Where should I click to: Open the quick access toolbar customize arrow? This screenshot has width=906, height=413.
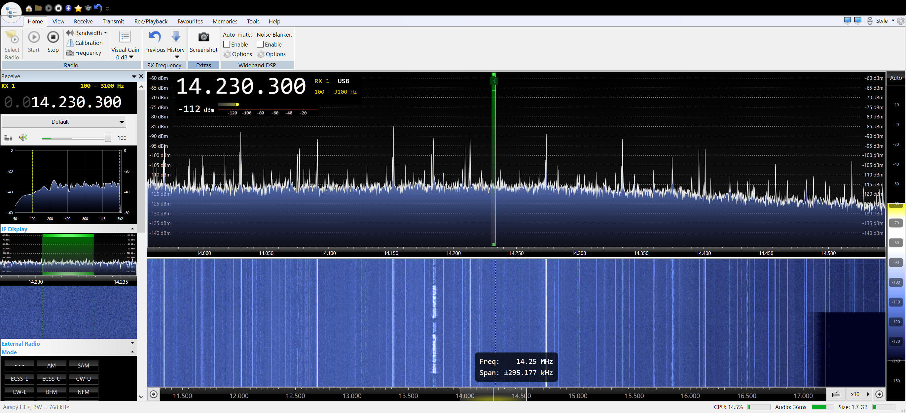(107, 9)
